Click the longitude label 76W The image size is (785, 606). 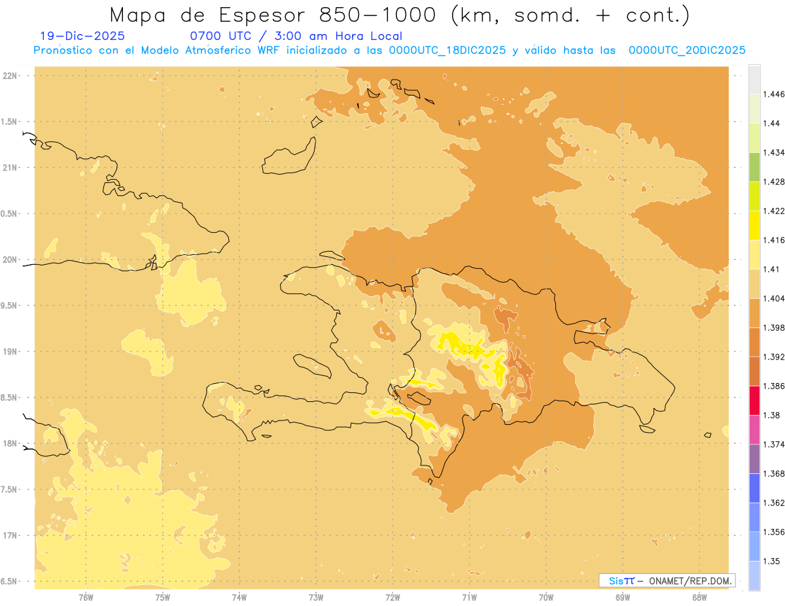coord(86,598)
